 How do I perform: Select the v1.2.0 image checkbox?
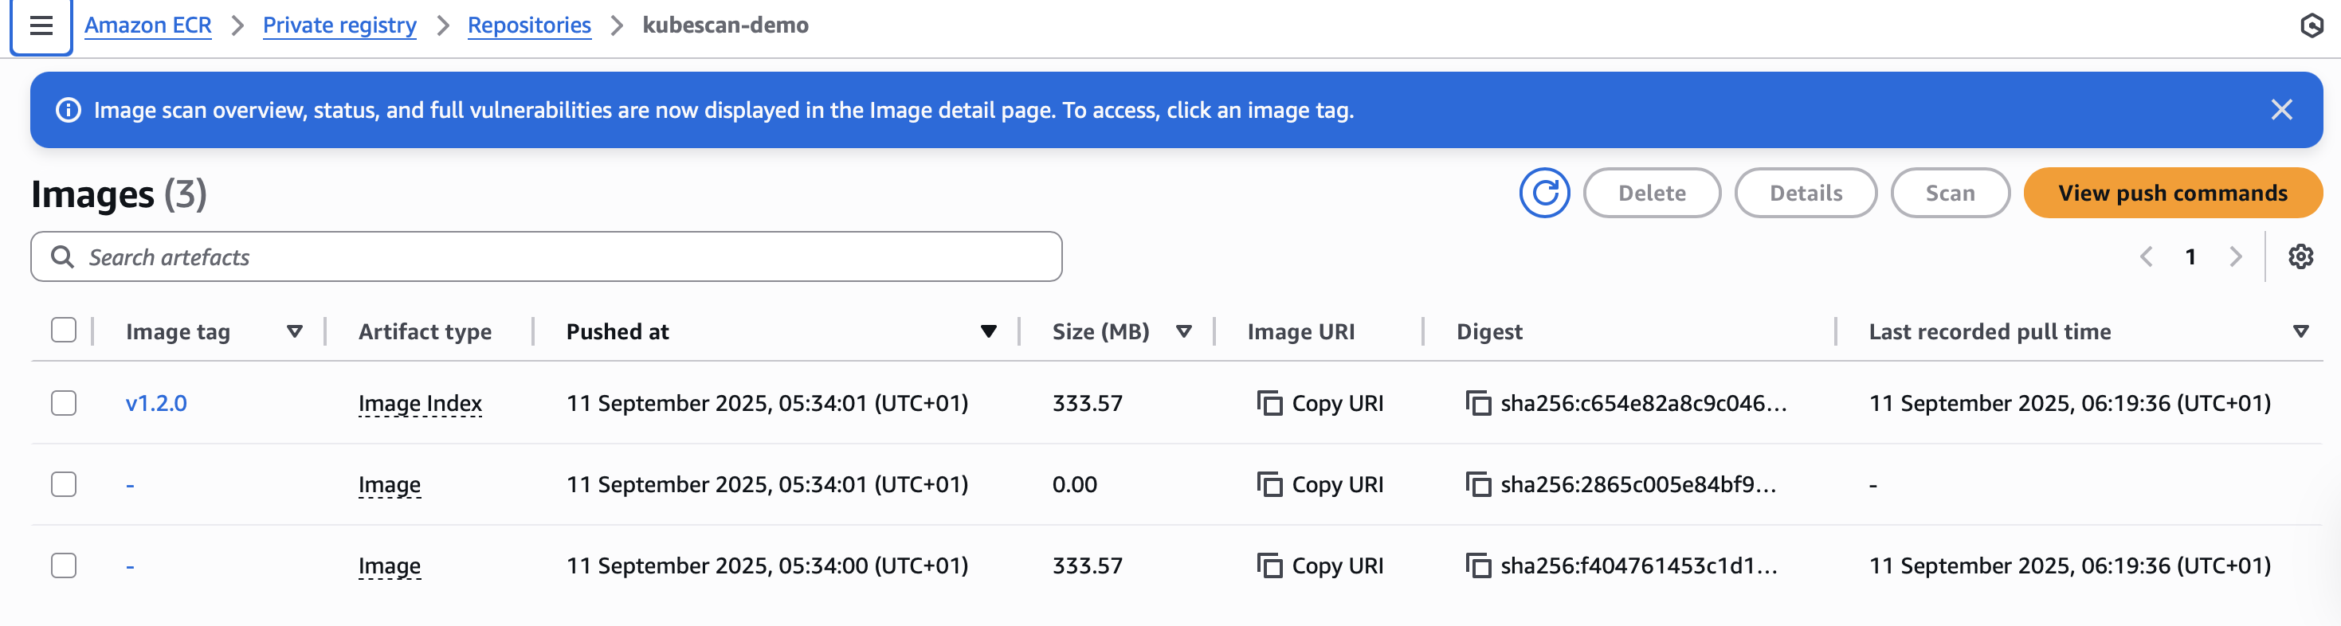tap(64, 402)
